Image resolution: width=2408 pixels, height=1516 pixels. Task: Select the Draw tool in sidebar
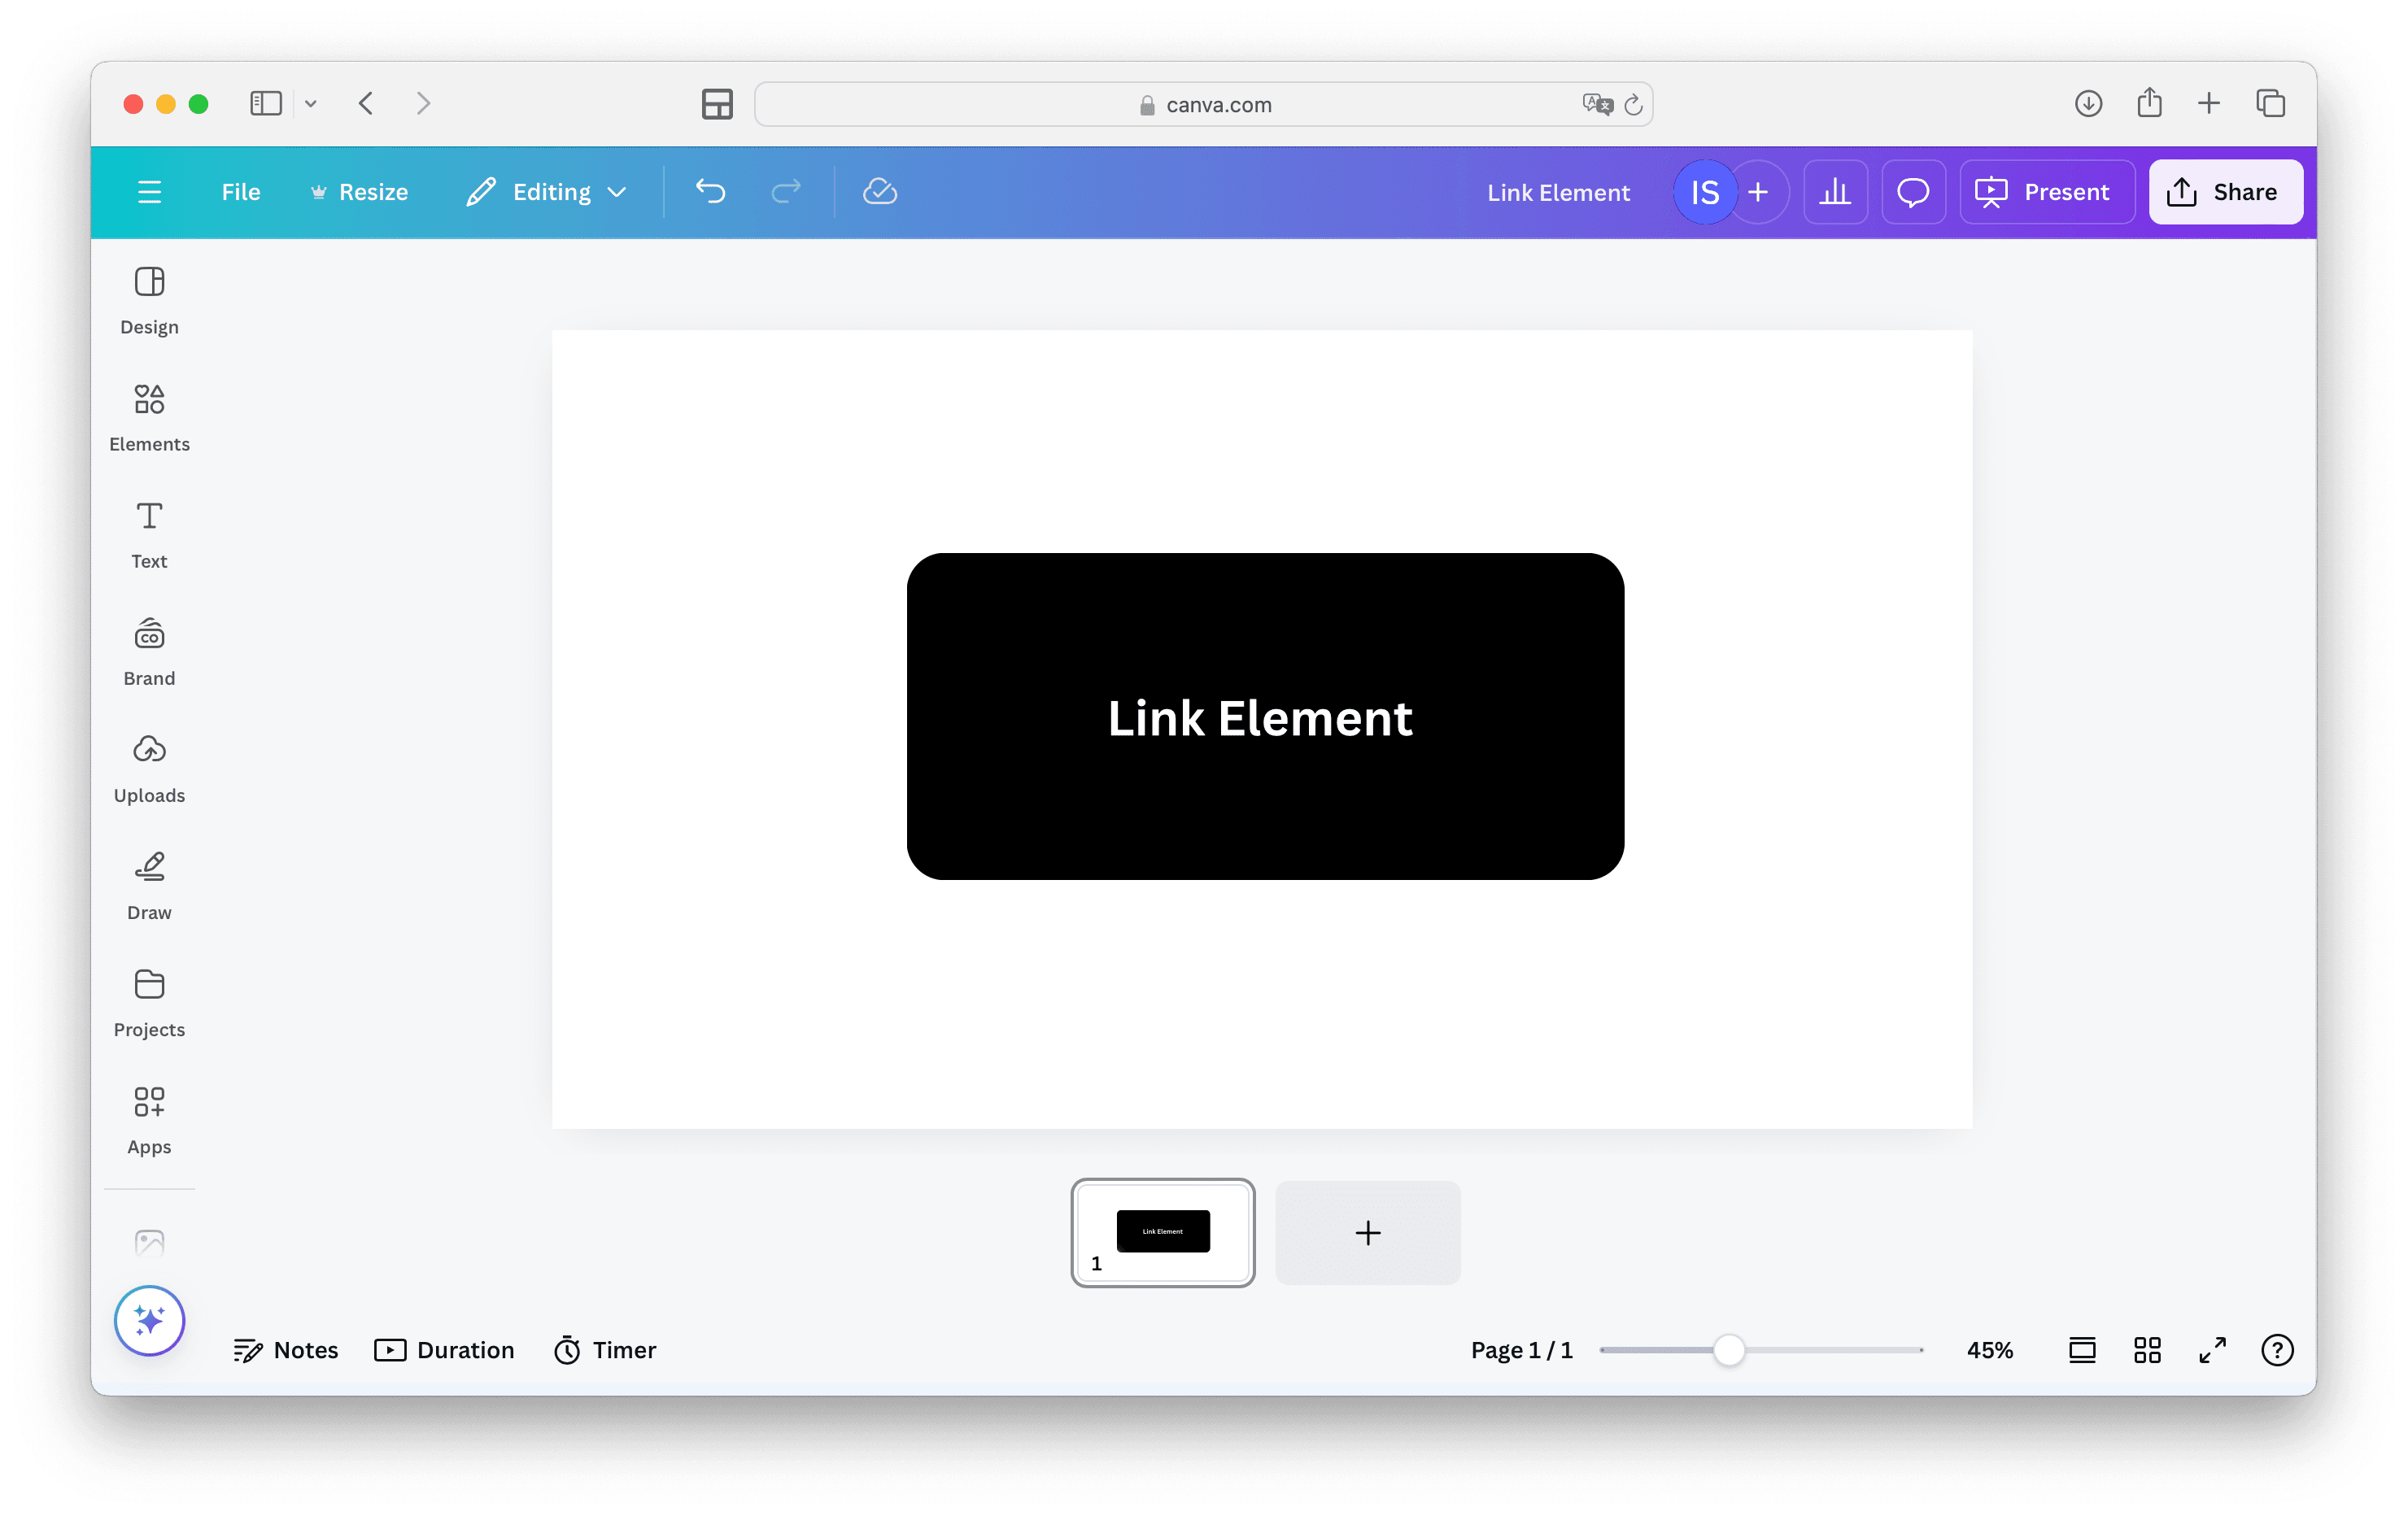(x=149, y=885)
